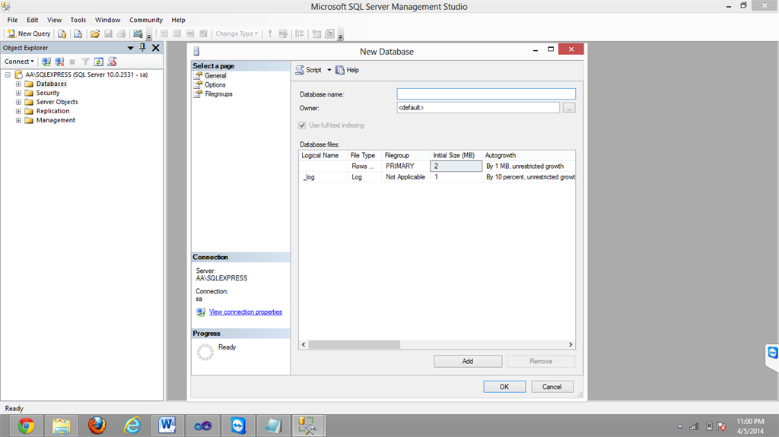Click the Script button in New Database
Image resolution: width=779 pixels, height=437 pixels.
point(309,70)
